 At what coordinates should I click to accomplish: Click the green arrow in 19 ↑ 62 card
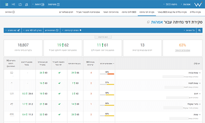click(63, 45)
